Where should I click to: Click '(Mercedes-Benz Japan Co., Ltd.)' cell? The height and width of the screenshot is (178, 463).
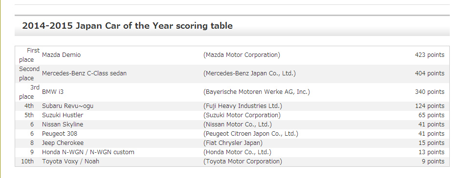coord(249,73)
